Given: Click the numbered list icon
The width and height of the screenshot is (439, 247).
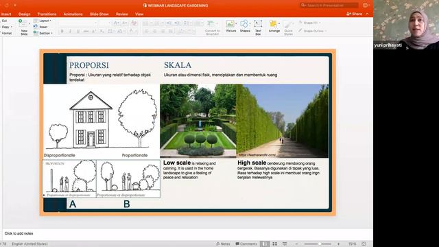Looking at the screenshot, I should [x=158, y=23].
